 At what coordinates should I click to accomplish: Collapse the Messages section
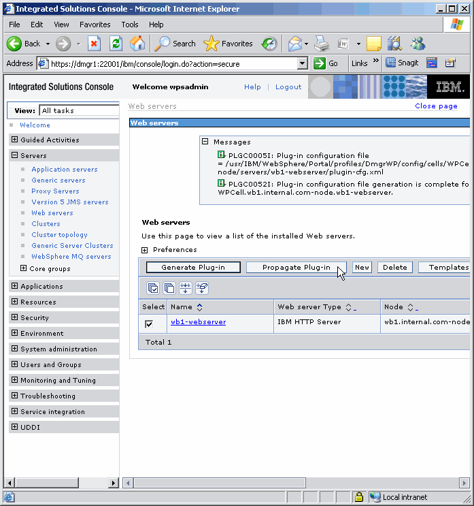point(205,142)
